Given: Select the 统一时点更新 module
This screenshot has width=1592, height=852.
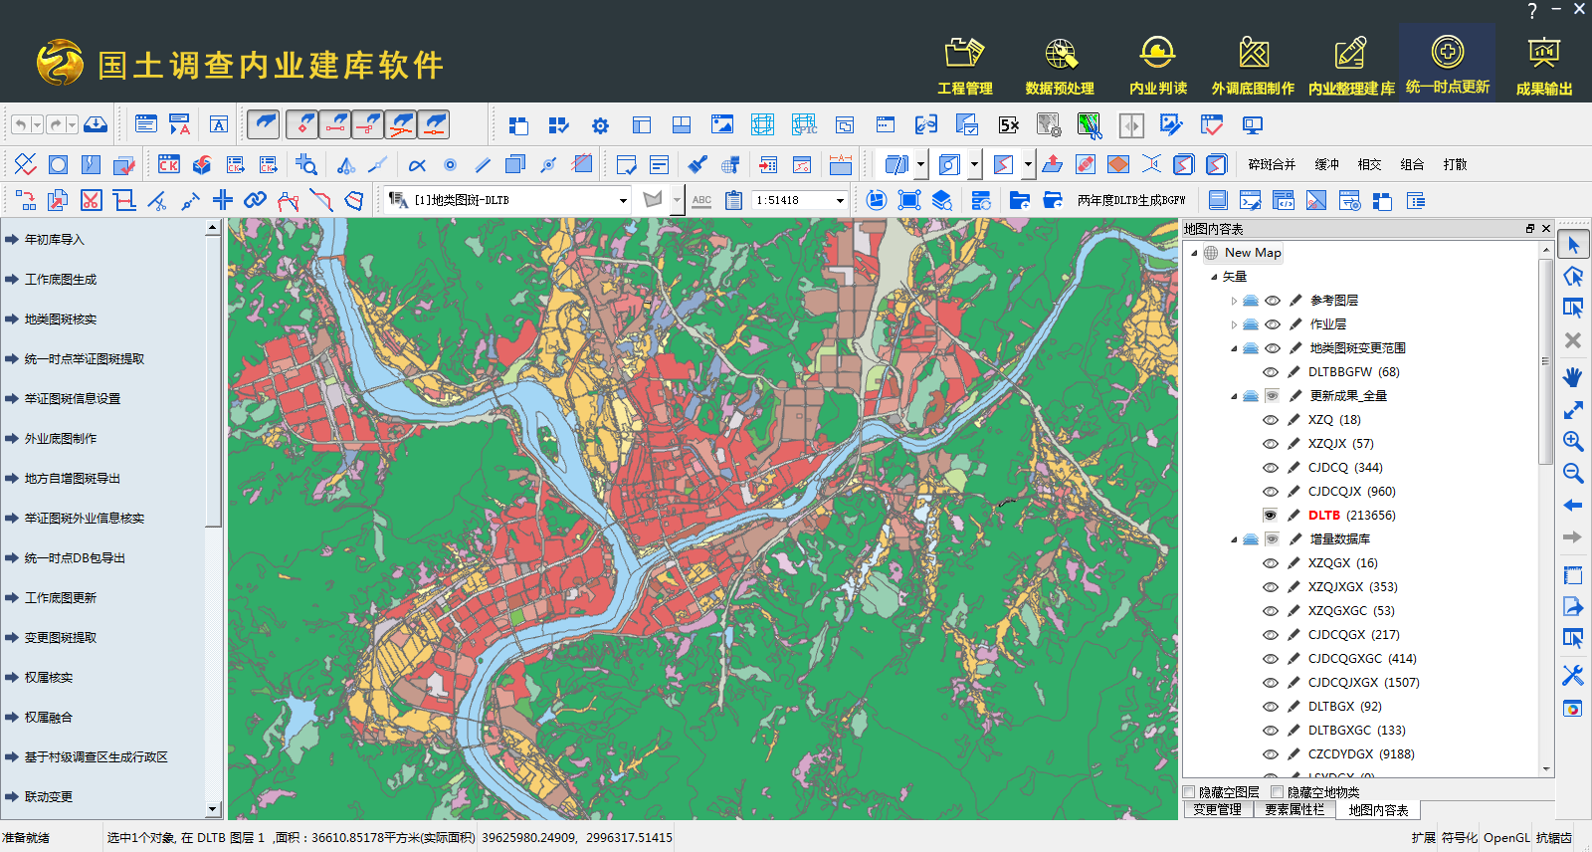Looking at the screenshot, I should pyautogui.click(x=1447, y=64).
